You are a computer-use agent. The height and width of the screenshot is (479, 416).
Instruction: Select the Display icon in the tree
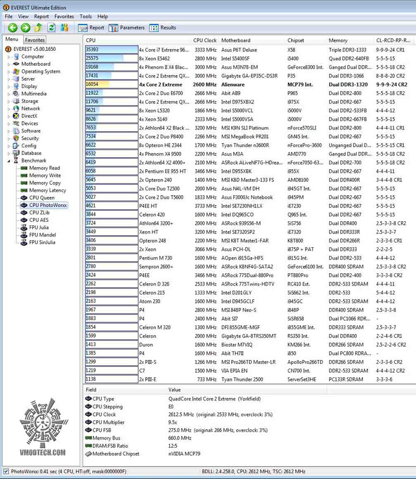(x=17, y=86)
